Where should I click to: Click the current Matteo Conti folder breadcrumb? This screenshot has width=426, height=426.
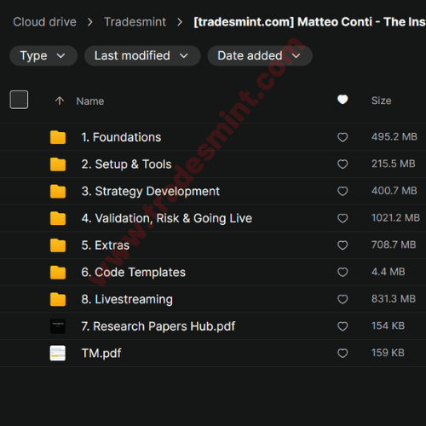click(x=309, y=22)
